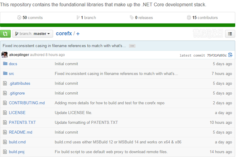Click the file icon next to .gitattributes

5,83
